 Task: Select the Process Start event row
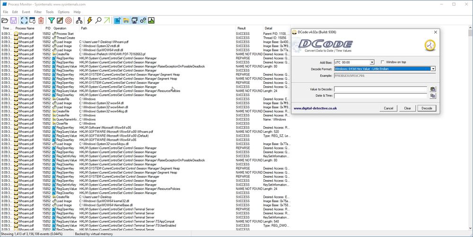tap(146, 33)
